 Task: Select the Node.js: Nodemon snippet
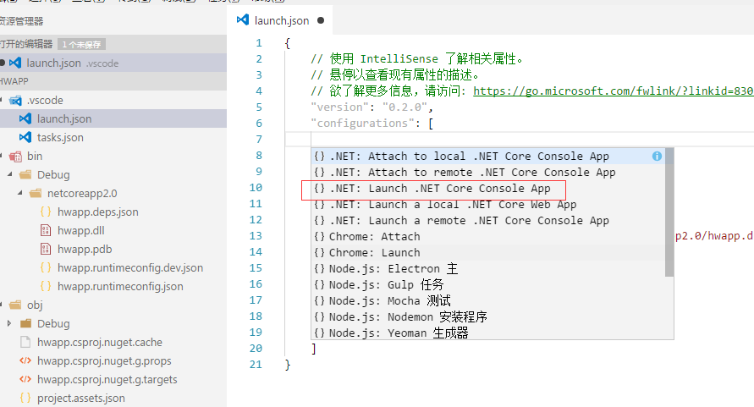point(488,316)
